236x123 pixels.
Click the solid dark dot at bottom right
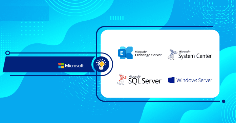coord(224,101)
